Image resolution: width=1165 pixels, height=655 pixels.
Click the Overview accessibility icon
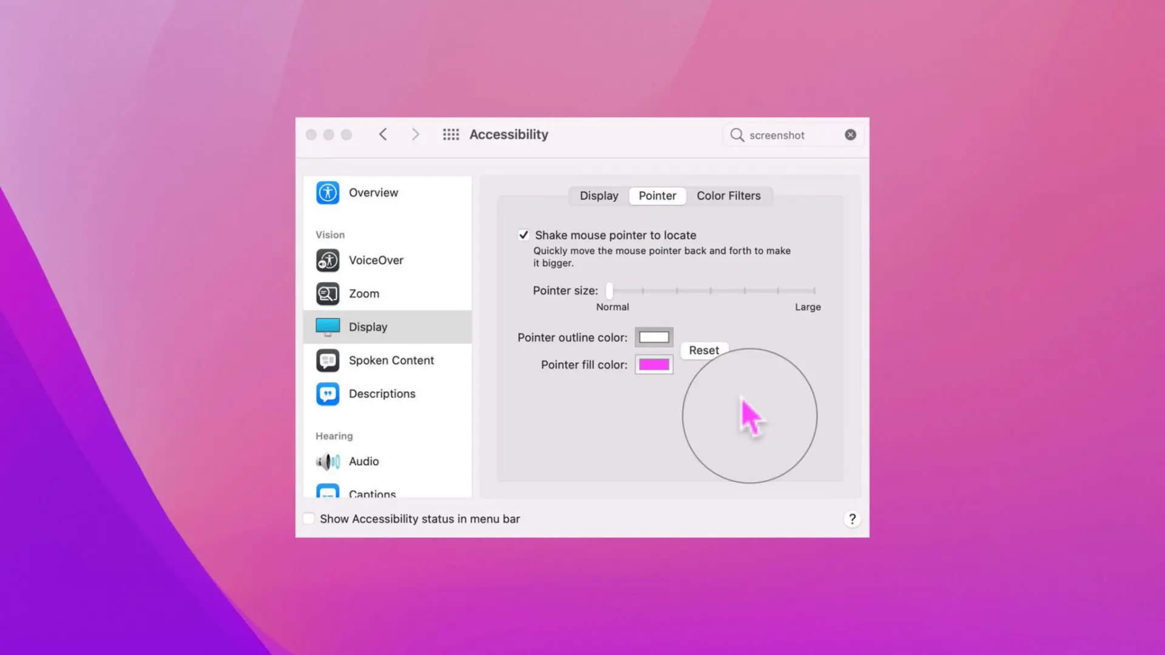328,193
